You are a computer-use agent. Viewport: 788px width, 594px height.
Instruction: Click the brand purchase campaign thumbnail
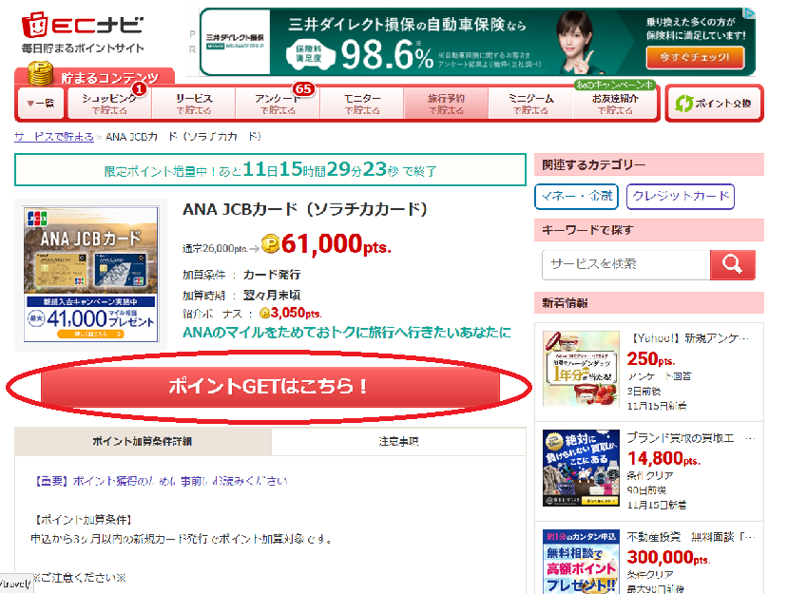point(581,468)
